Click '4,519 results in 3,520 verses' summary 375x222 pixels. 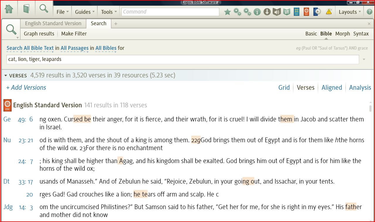click(x=103, y=75)
